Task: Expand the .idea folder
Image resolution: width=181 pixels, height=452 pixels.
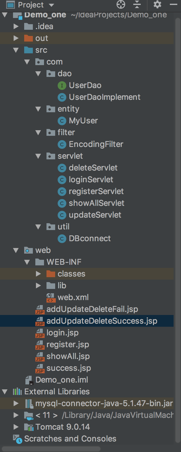Action: pyautogui.click(x=16, y=27)
